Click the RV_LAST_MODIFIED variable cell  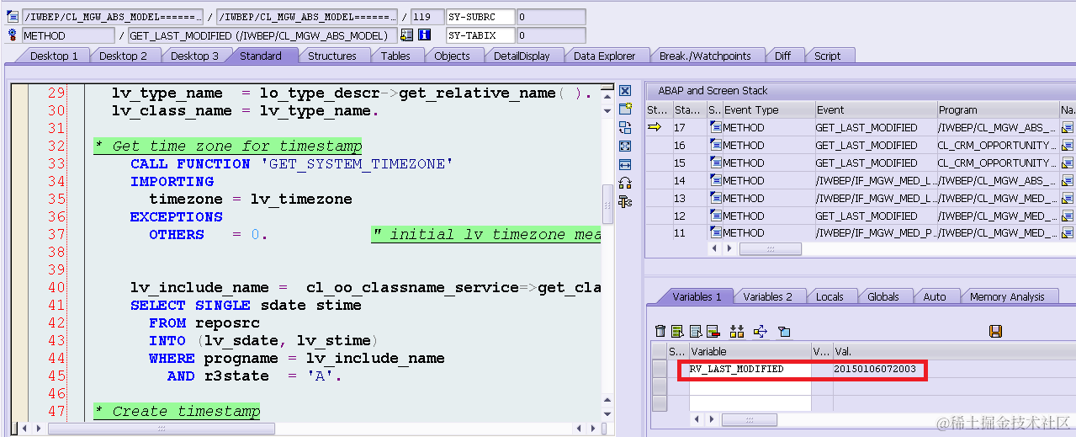coord(750,369)
